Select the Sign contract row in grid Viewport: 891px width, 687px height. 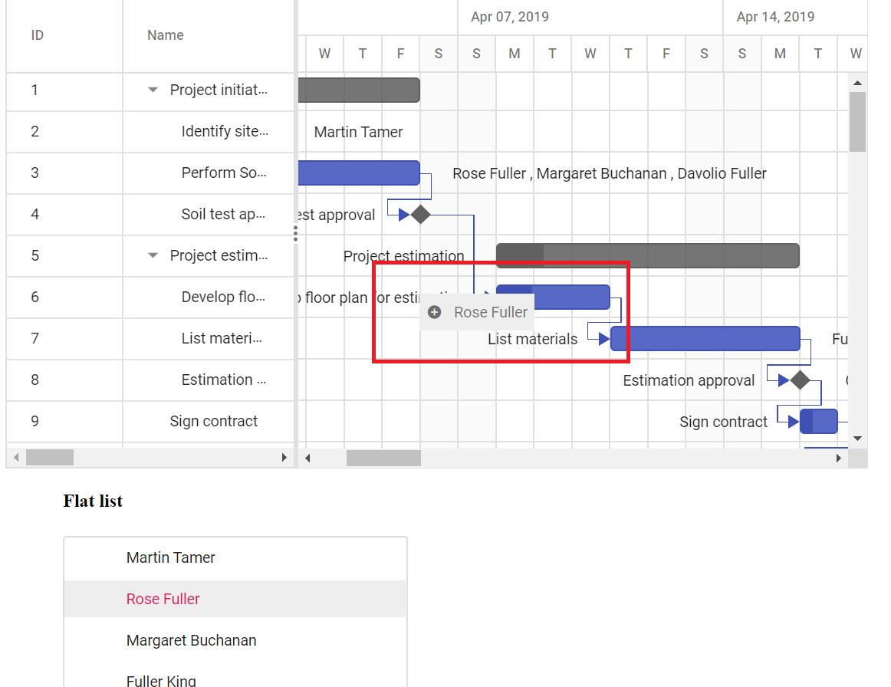(x=150, y=421)
